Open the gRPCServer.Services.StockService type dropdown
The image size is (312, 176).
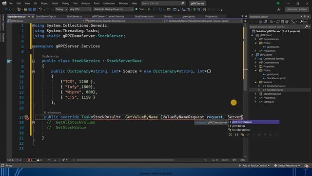click(x=125, y=21)
